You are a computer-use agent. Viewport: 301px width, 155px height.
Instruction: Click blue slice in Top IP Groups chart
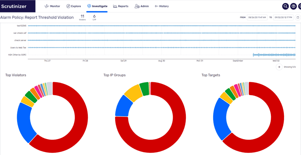coord(124,106)
